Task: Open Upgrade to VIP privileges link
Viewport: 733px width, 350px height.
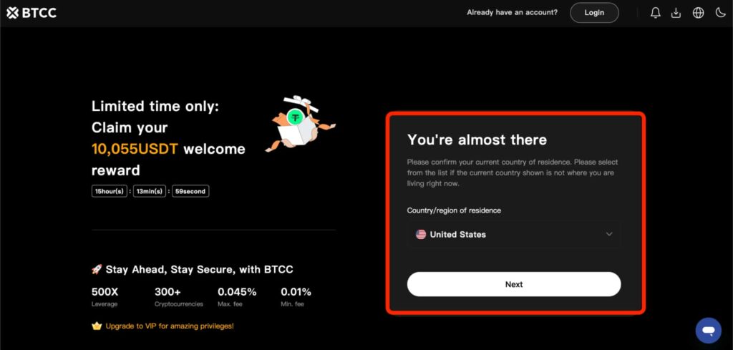Action: [169, 326]
